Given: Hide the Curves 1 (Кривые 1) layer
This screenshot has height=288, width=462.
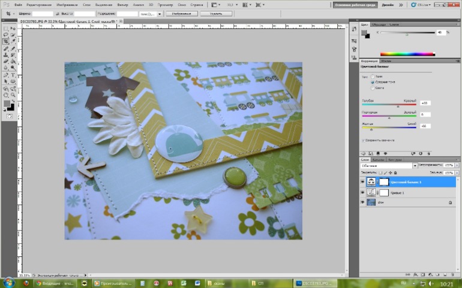Looking at the screenshot, I should click(x=362, y=192).
